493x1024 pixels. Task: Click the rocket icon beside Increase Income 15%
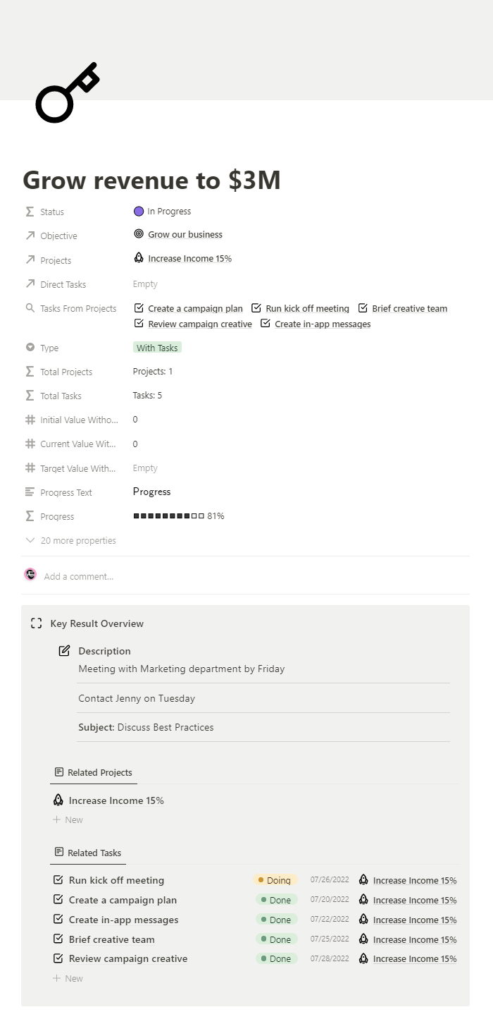[138, 257]
